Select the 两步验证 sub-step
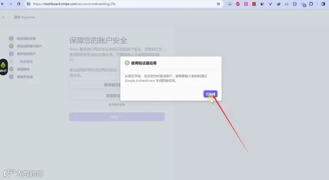This screenshot has width=329, height=180. [x=26, y=62]
